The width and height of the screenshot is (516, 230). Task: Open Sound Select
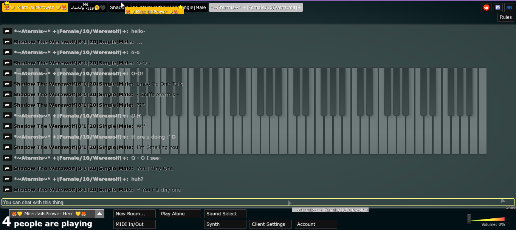click(225, 214)
